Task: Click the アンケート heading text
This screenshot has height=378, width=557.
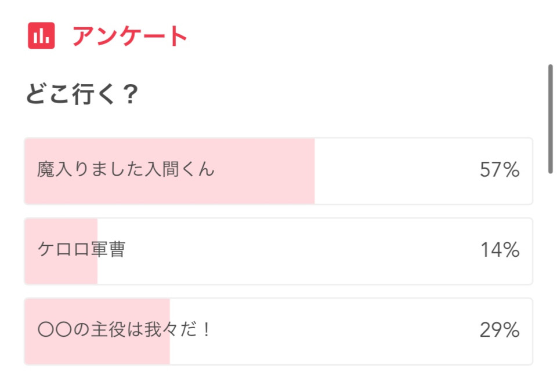Action: coord(130,36)
